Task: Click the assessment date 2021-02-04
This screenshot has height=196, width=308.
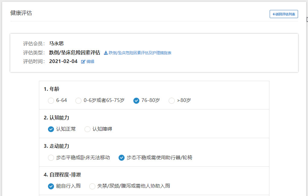Action: click(x=63, y=62)
